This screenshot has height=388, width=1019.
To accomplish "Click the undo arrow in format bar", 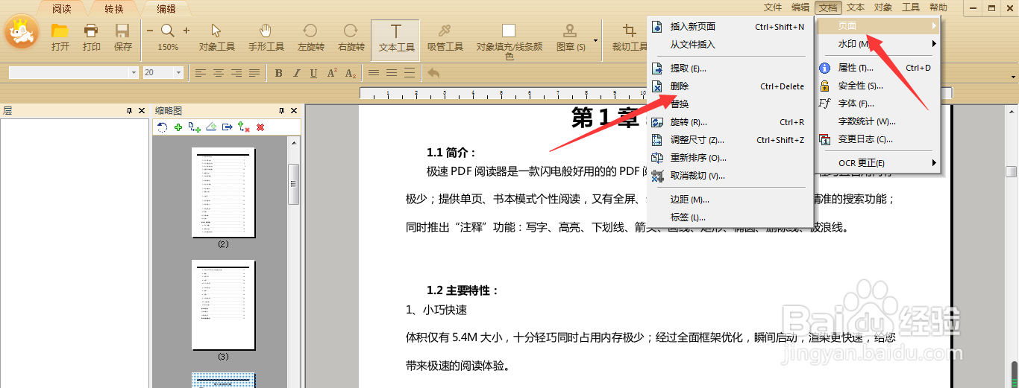I will pos(433,73).
